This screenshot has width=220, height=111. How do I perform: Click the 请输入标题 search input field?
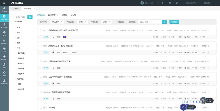pyautogui.click(x=150, y=21)
